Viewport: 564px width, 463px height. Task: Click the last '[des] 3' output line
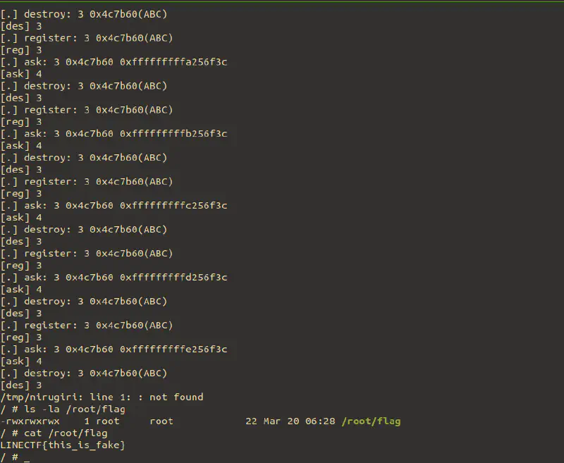click(21, 385)
